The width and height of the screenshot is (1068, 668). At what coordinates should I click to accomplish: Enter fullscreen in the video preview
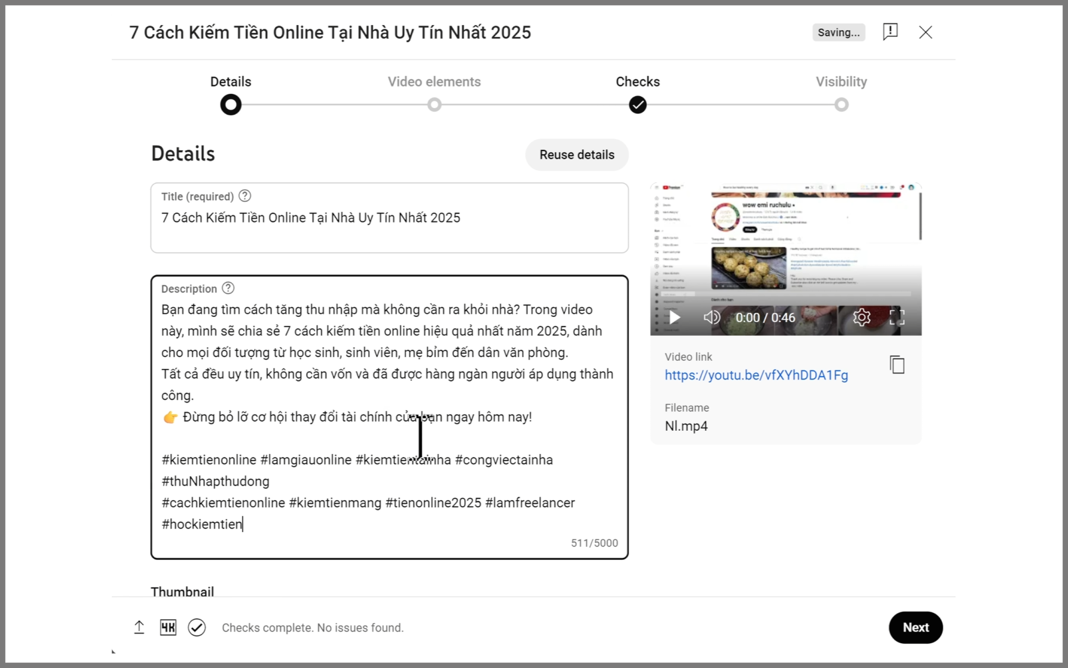click(x=897, y=317)
